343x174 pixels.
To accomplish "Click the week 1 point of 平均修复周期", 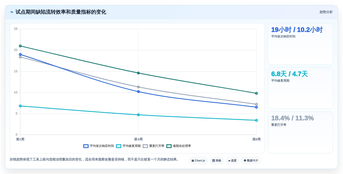I will click(x=20, y=106).
